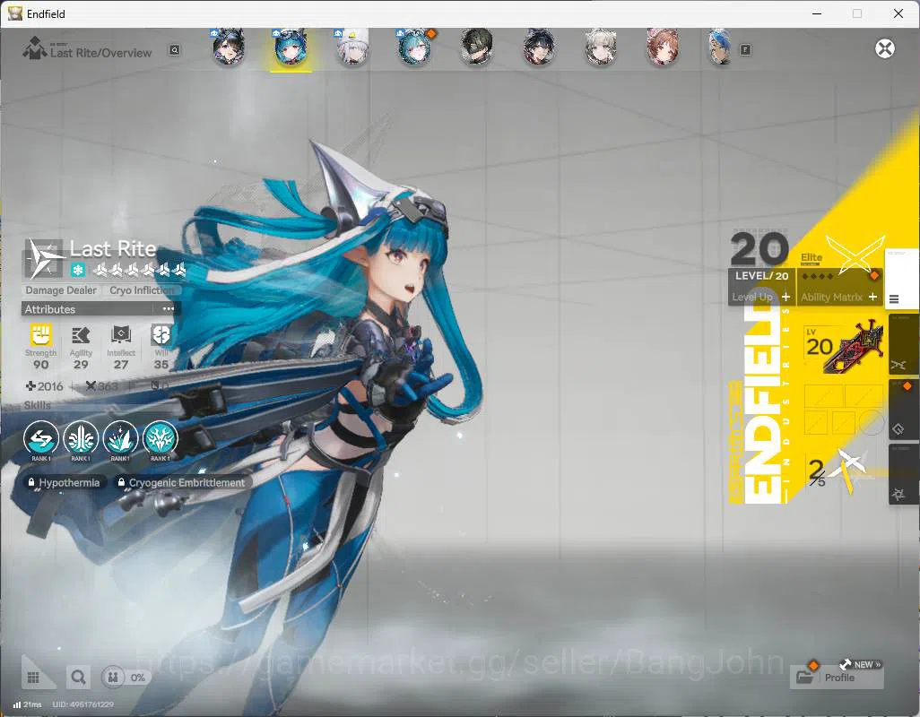Screen dimensions: 920x717
Task: Click the Level Up plus button
Action: pos(785,298)
